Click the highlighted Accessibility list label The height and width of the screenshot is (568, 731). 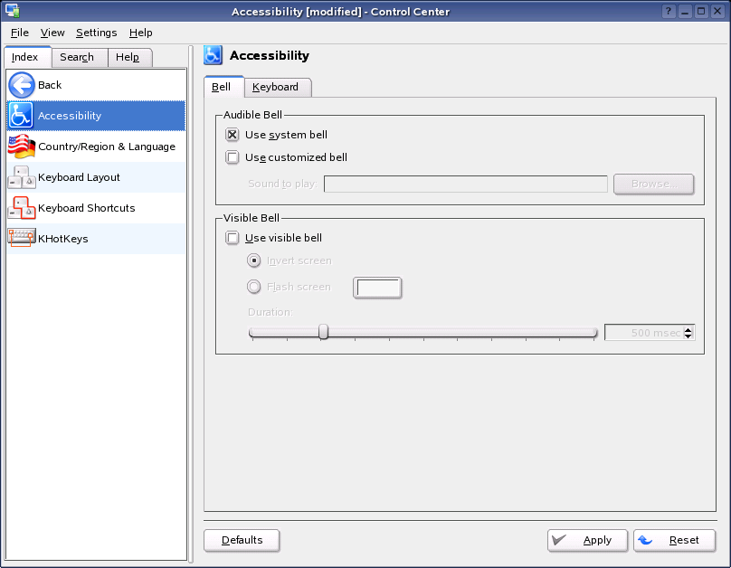(x=70, y=116)
